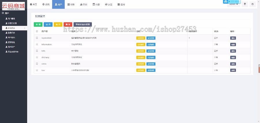This screenshot has height=123, width=260.
Task: Click yellow access-authorization button for information
Action: click(x=141, y=45)
